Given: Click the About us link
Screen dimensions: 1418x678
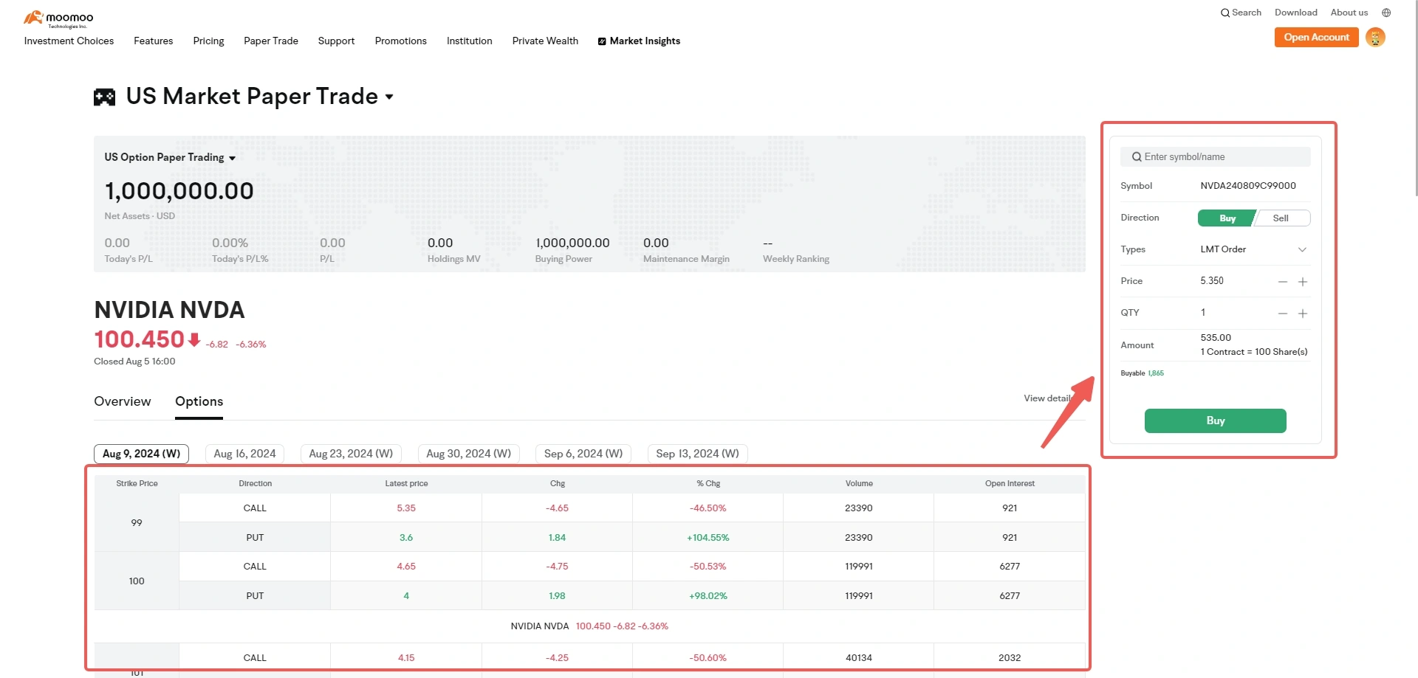Looking at the screenshot, I should coord(1349,13).
